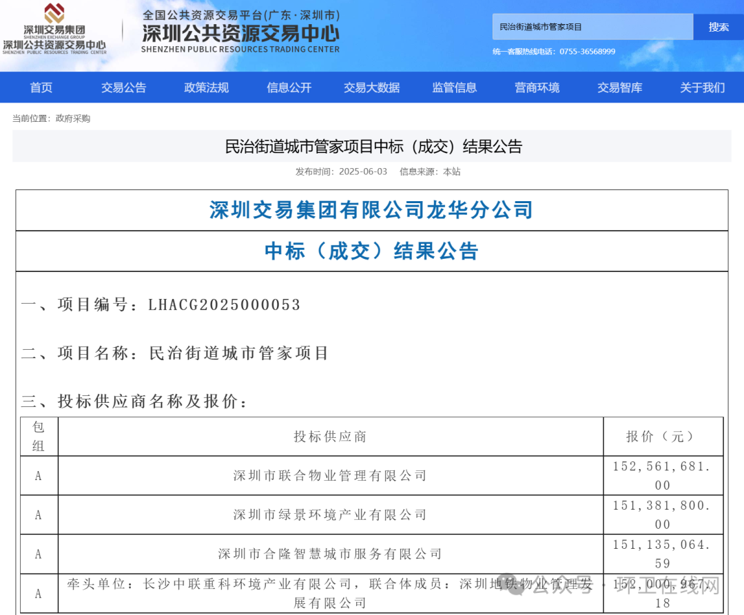Click the project name line 民治街道城市管家项目
Screen dimensions: 744x615
[x=238, y=353]
